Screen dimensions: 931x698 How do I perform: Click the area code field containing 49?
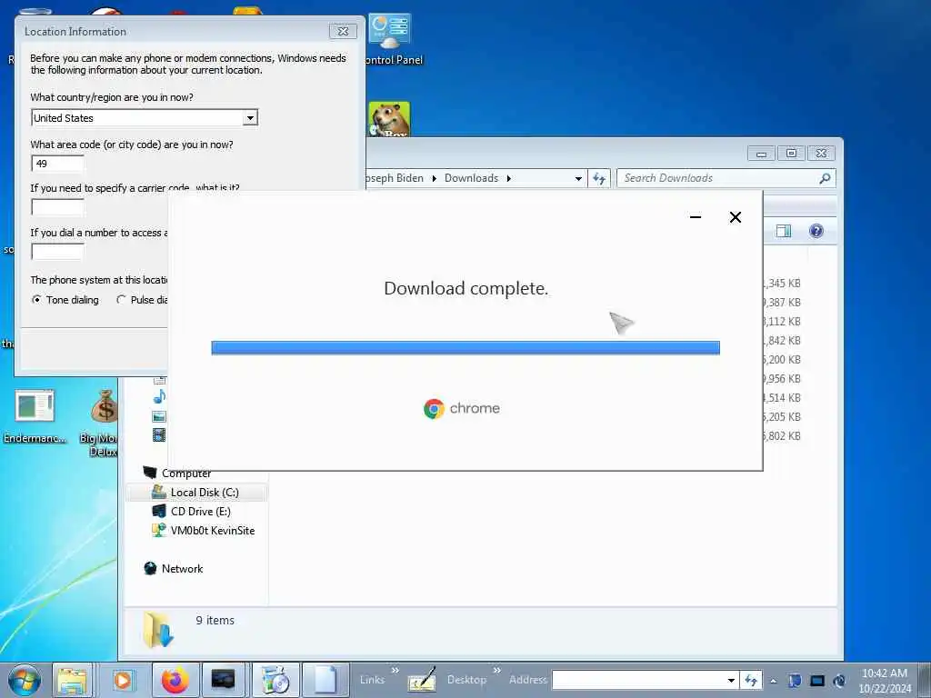57,164
